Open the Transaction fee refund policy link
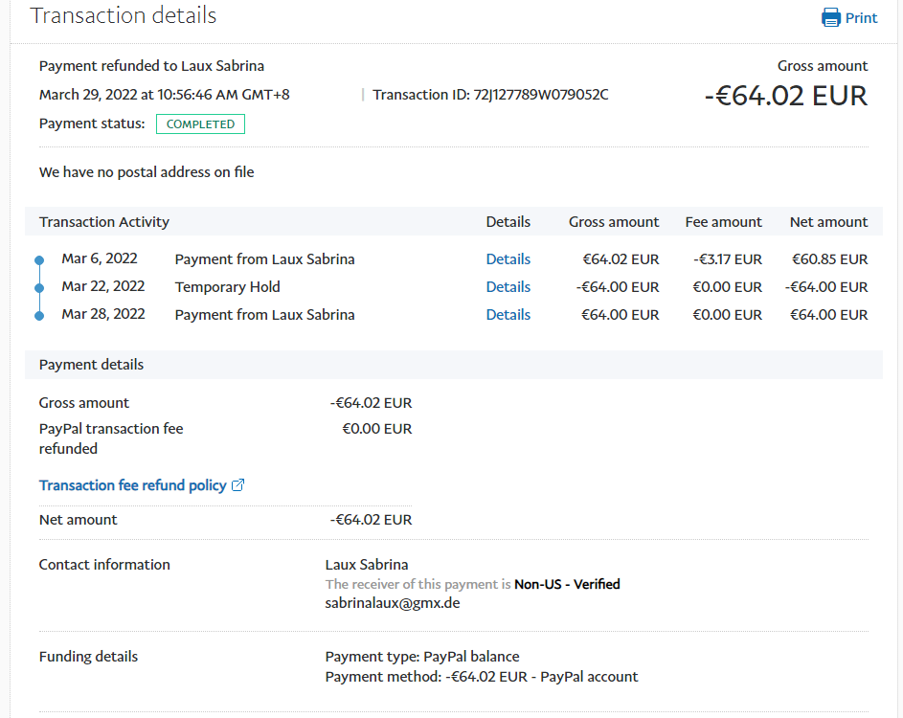This screenshot has height=718, width=903. [x=132, y=485]
